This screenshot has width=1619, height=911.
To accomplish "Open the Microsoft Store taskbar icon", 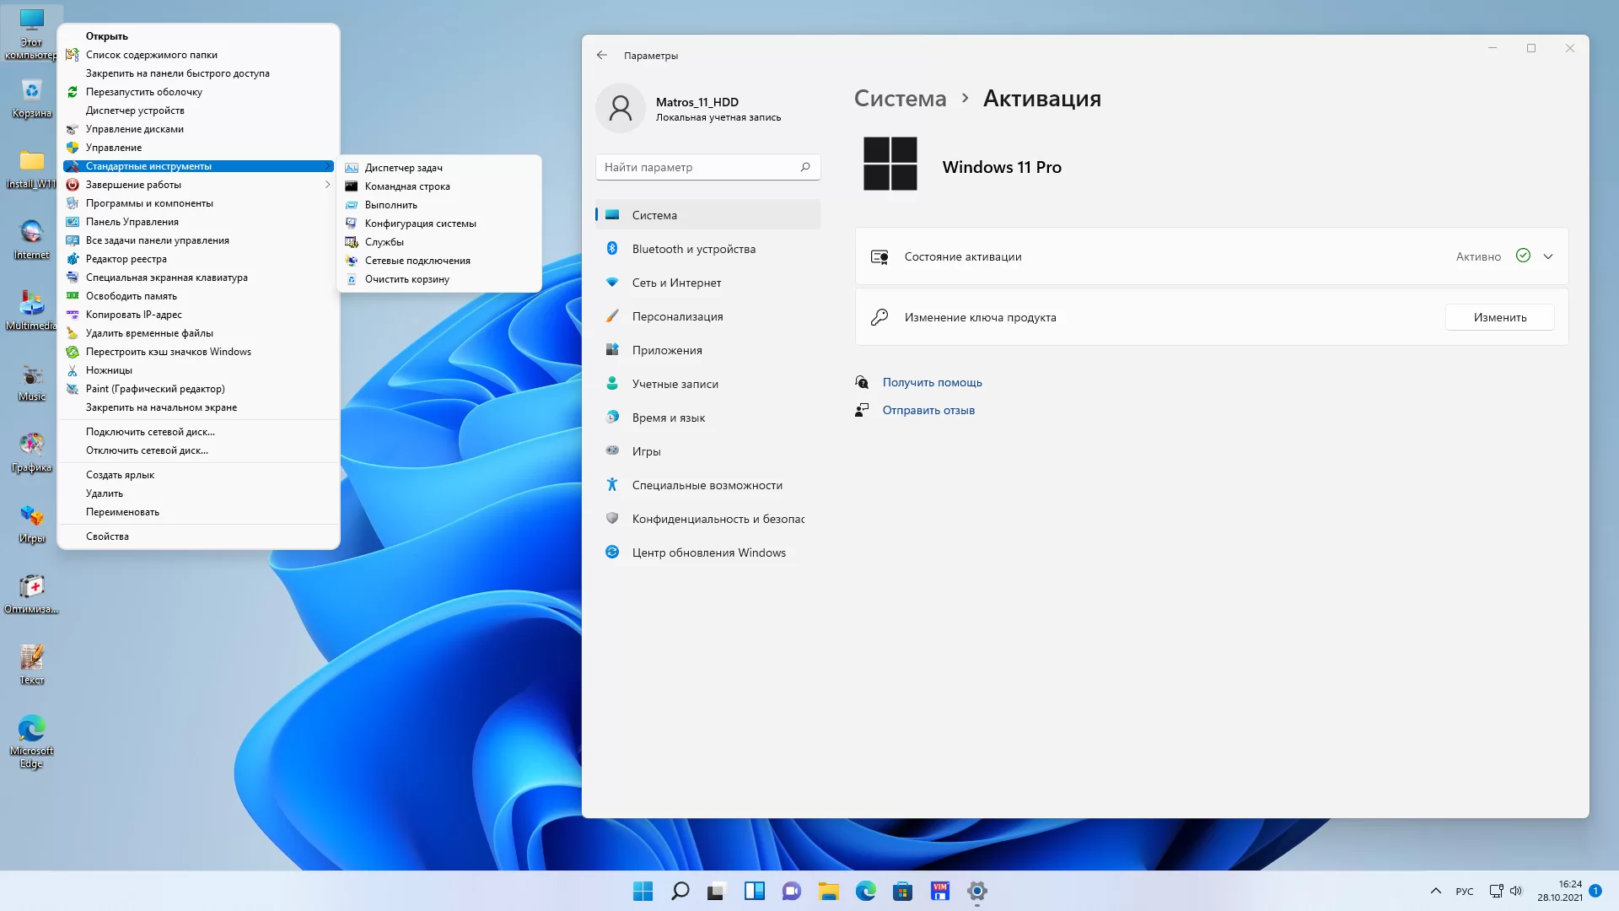I will (902, 891).
